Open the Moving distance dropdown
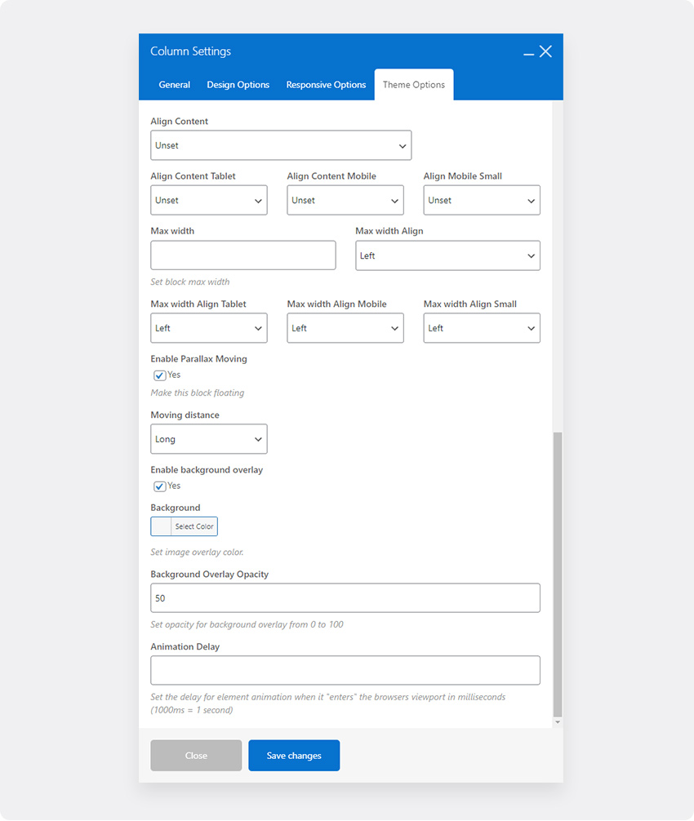The width and height of the screenshot is (694, 821). tap(208, 439)
